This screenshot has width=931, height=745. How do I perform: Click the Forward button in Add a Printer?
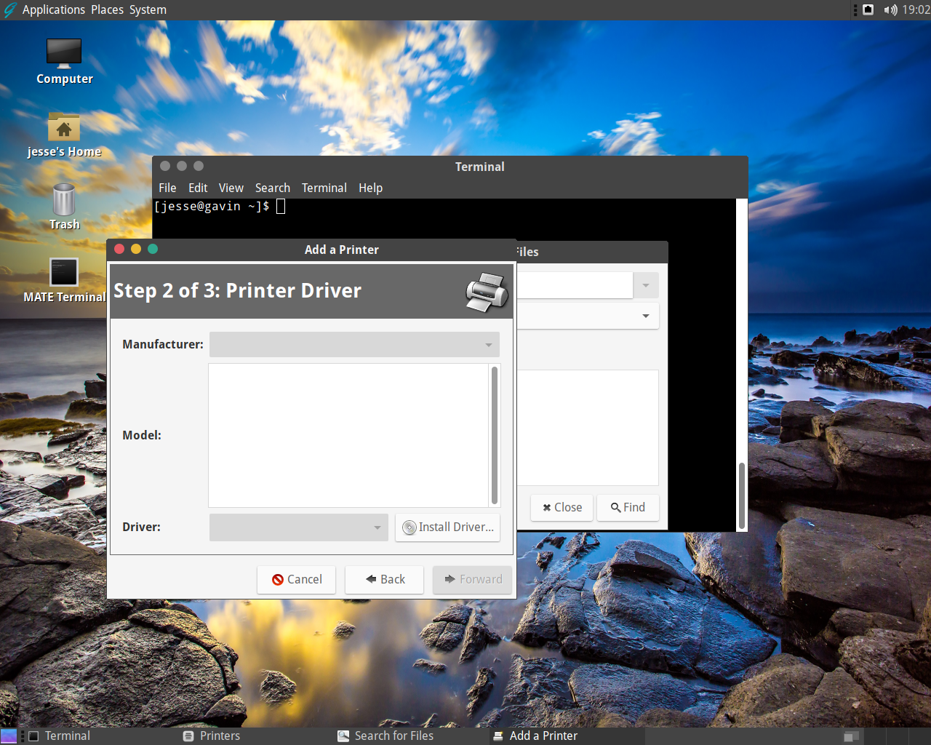(x=473, y=580)
